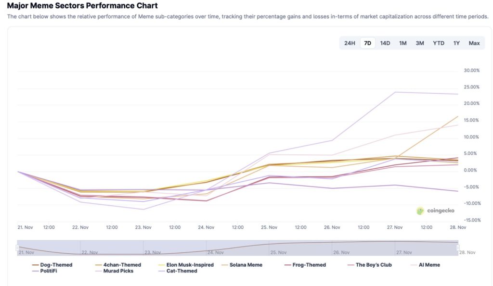Show the 1Y performance range
Image resolution: width=493 pixels, height=286 pixels.
click(x=456, y=43)
